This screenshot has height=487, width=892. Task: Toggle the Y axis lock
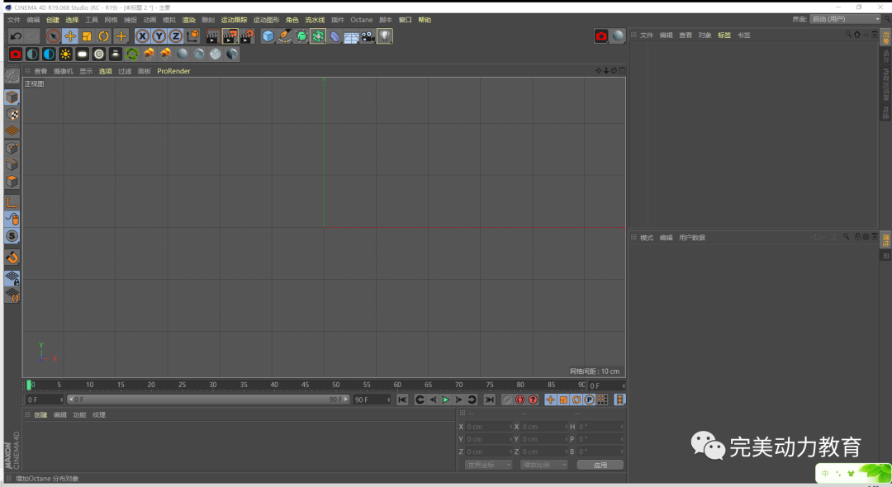point(159,36)
